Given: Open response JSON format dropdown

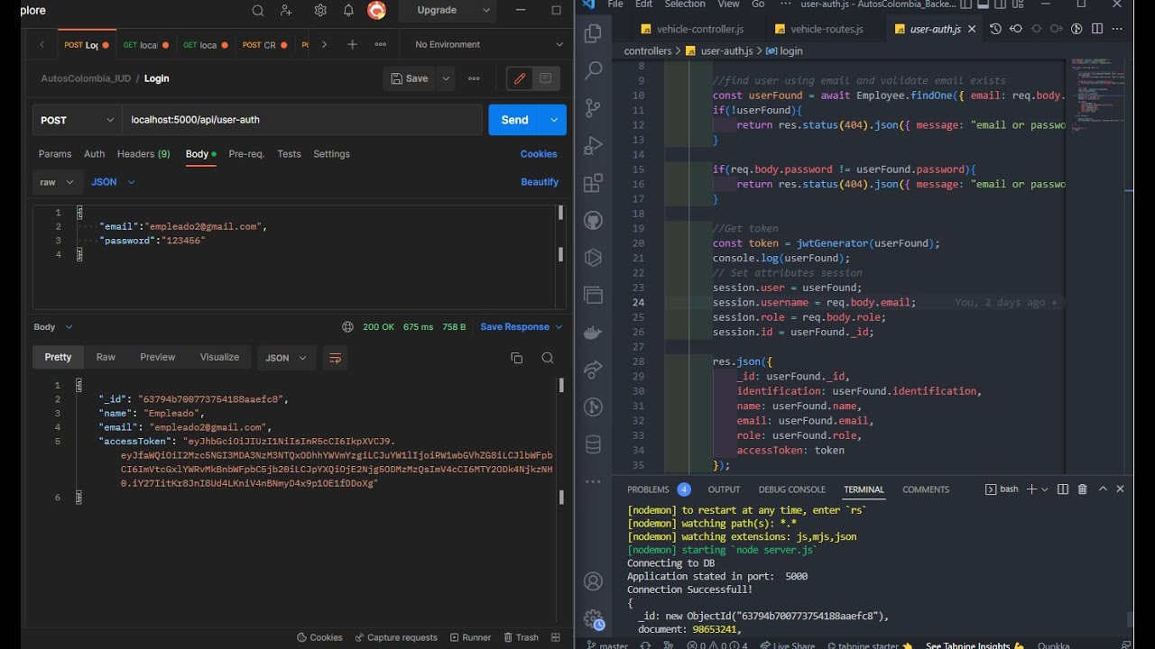Looking at the screenshot, I should tap(286, 358).
